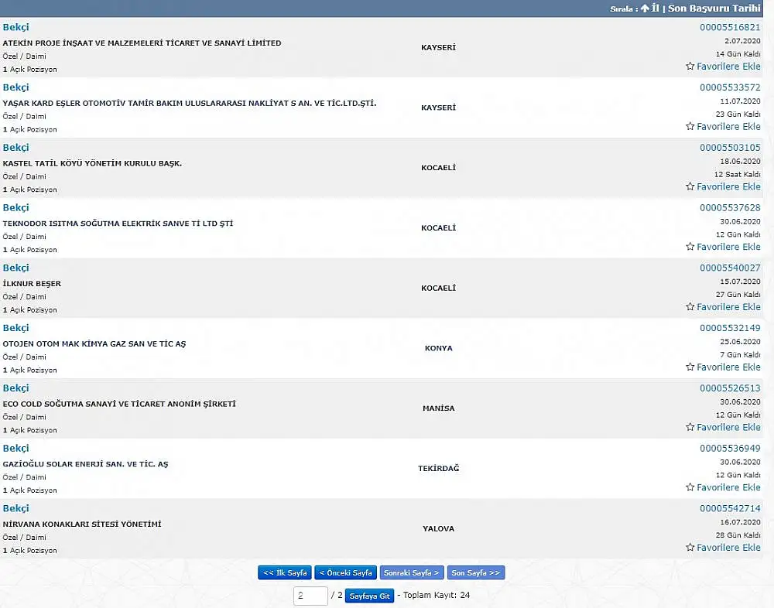Click employer name ECO COLD SOĞUTMA SANAYİ
Screen dimensions: 774x608
pos(119,405)
